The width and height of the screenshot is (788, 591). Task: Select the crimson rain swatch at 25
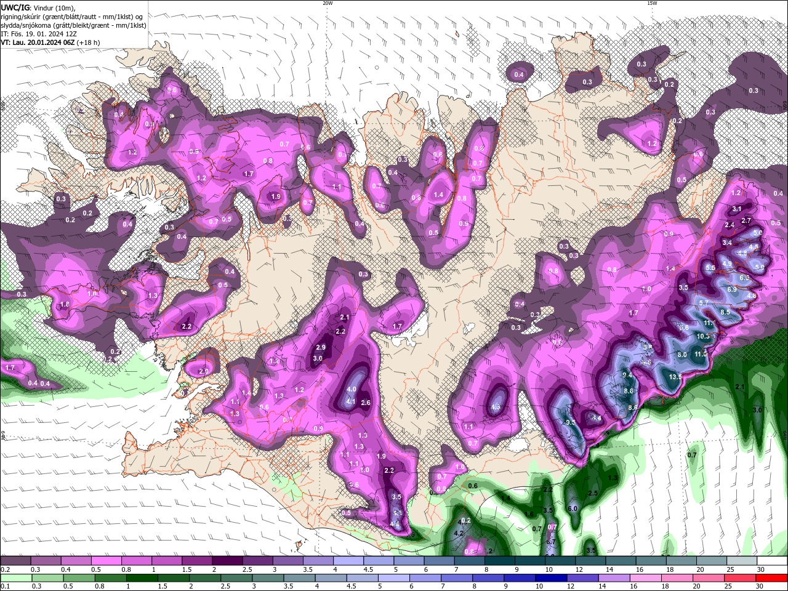[739, 578]
